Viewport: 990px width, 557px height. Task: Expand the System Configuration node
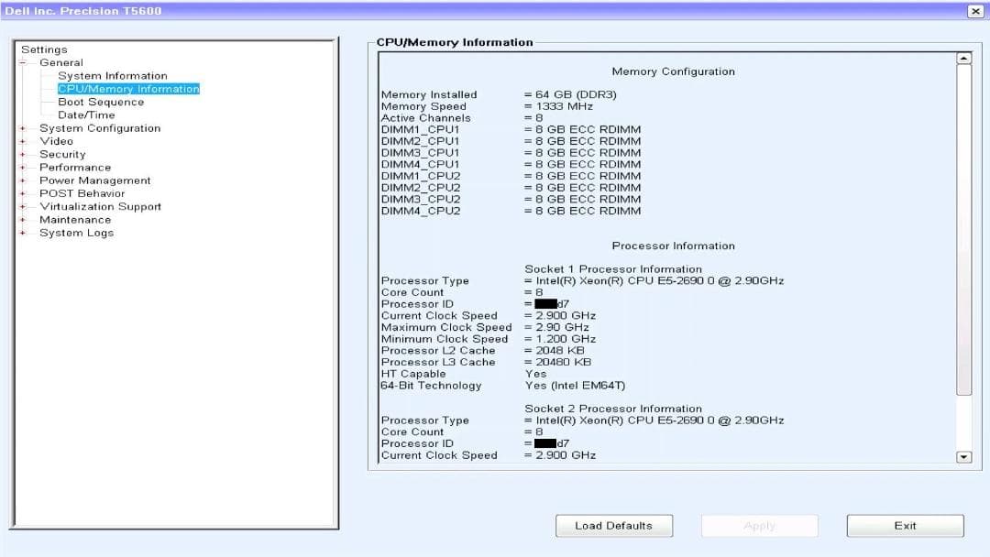(23, 128)
